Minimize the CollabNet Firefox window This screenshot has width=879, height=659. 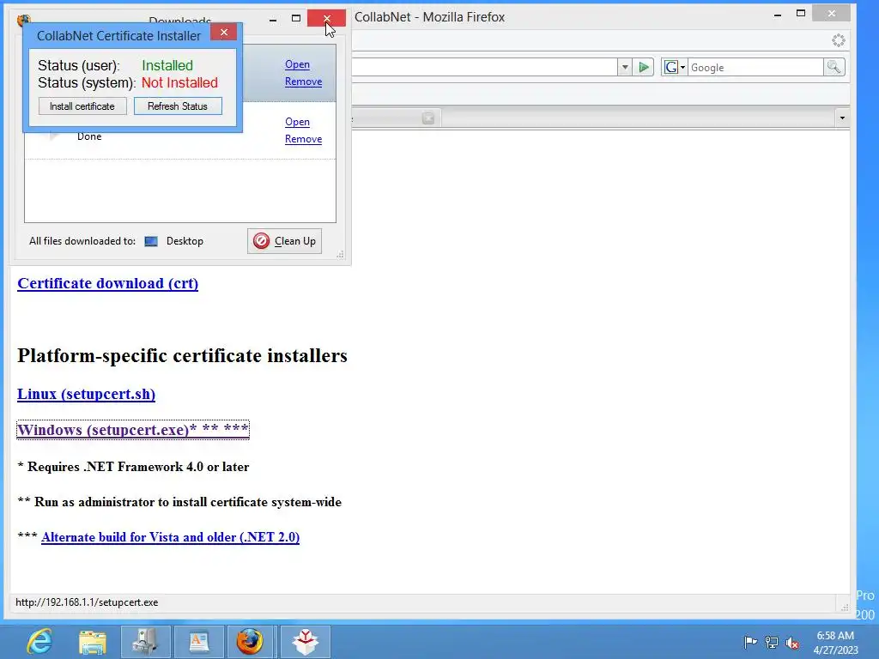[x=778, y=14]
